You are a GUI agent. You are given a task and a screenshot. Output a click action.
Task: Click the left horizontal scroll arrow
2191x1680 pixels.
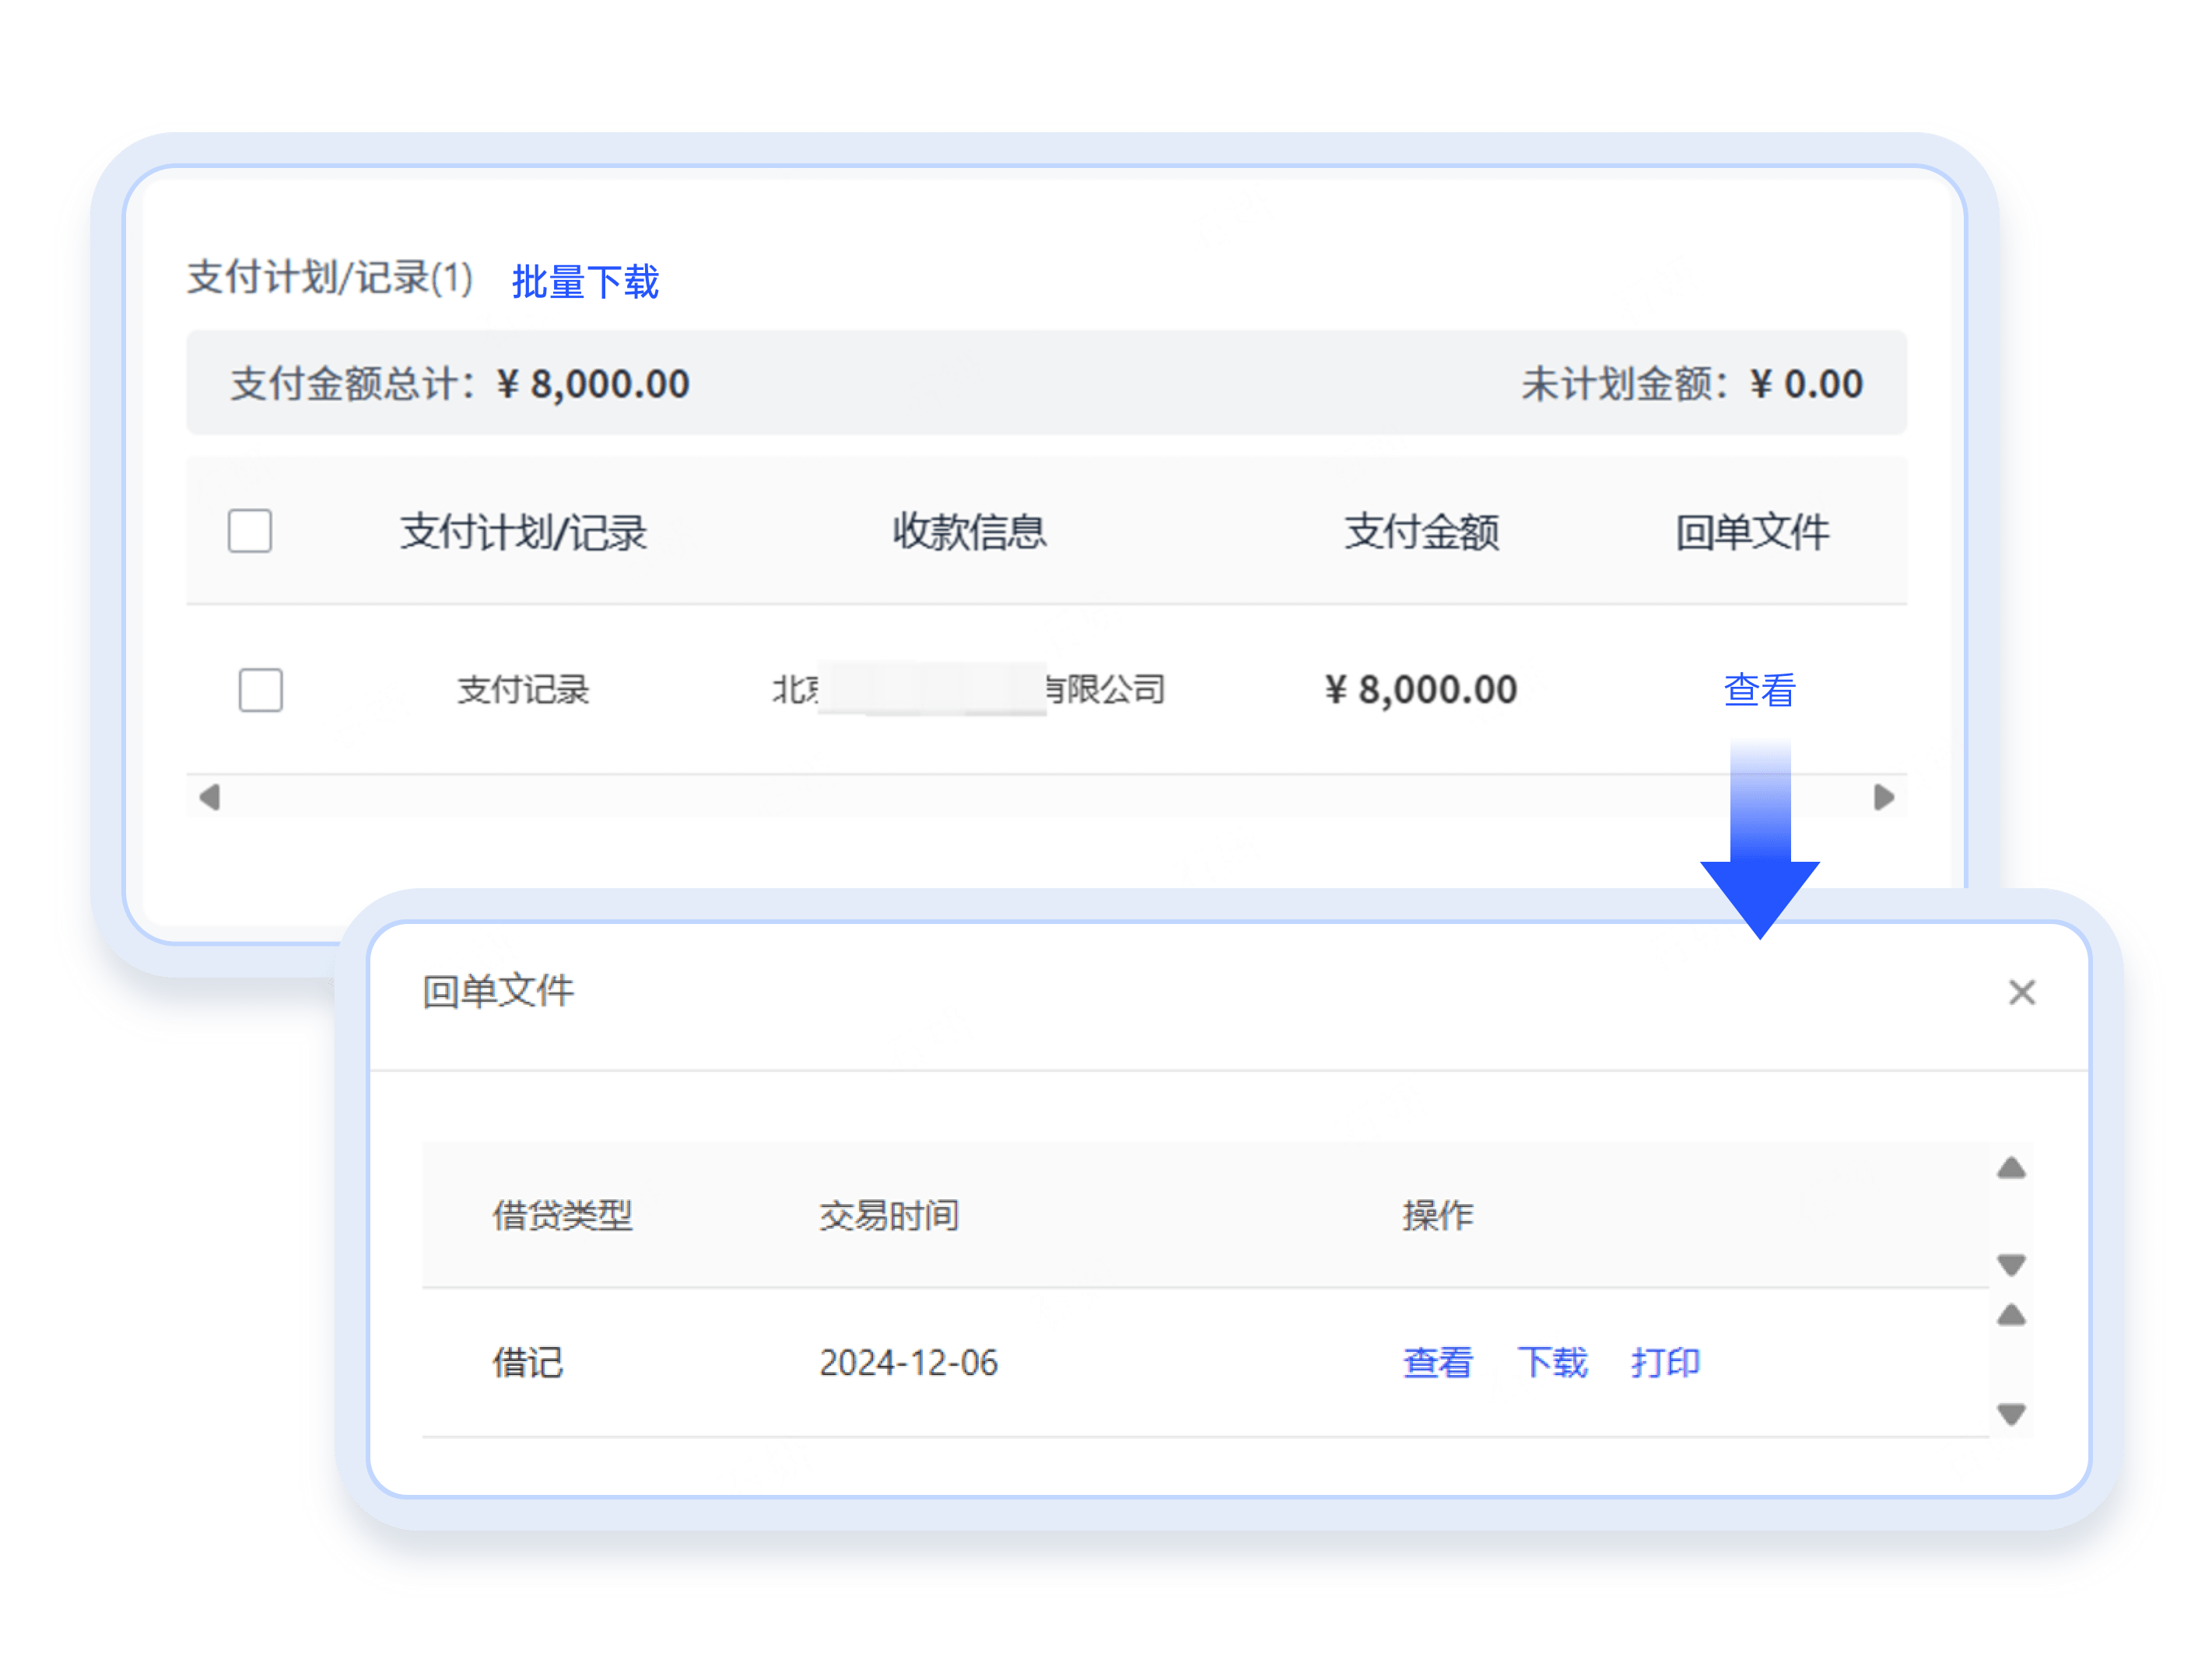point(209,797)
